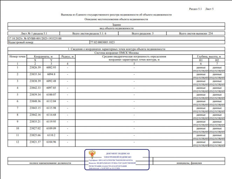Click Y value 6115.98
Viewport: 232px width, 179px height.
(51, 108)
